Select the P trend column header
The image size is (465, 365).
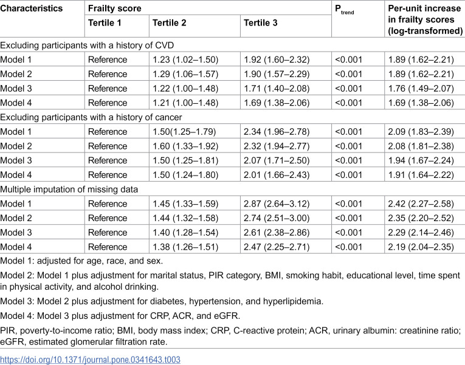tap(344, 10)
